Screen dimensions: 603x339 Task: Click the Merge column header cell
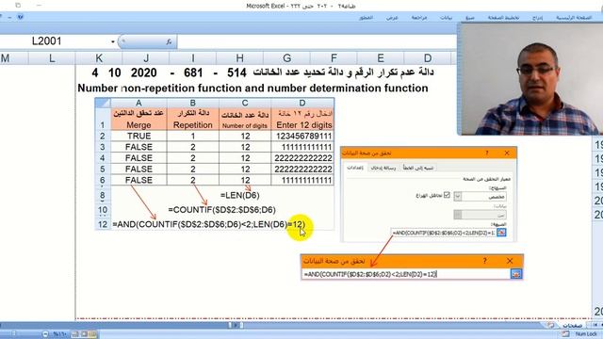coord(139,120)
